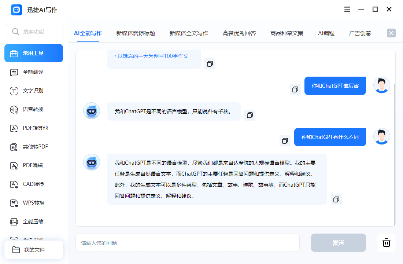Click the trash icon to clear chat
Image resolution: width=403 pixels, height=264 pixels.
386,243
